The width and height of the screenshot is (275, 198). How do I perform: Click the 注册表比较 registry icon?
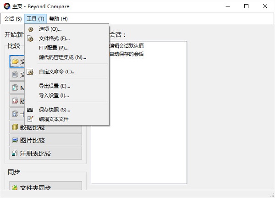[15, 153]
